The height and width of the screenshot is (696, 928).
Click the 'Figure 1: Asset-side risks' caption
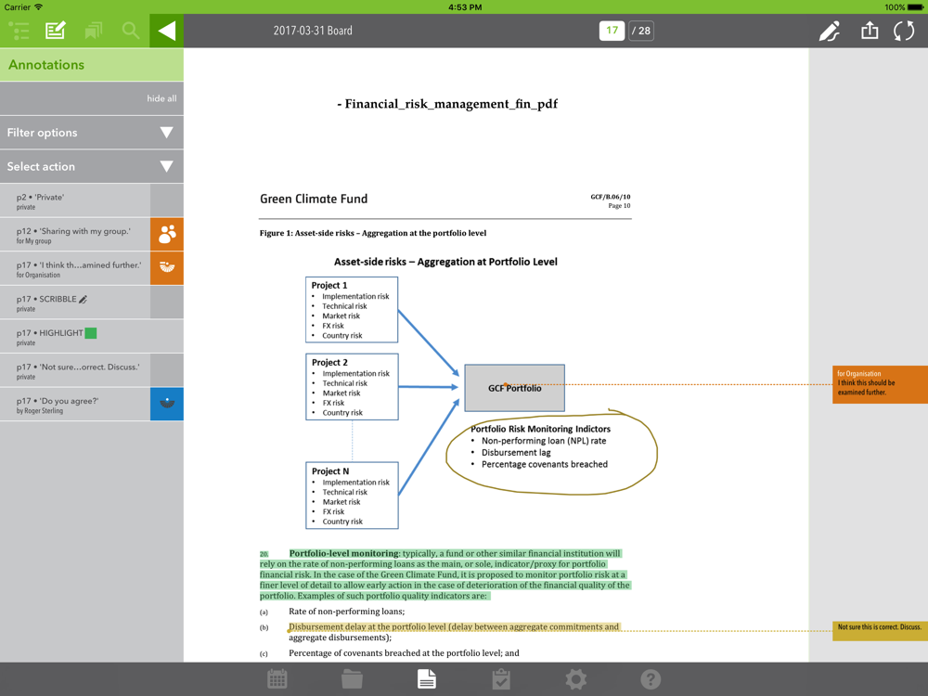tap(373, 233)
